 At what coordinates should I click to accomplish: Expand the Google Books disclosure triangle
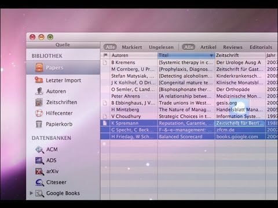pos(31,193)
